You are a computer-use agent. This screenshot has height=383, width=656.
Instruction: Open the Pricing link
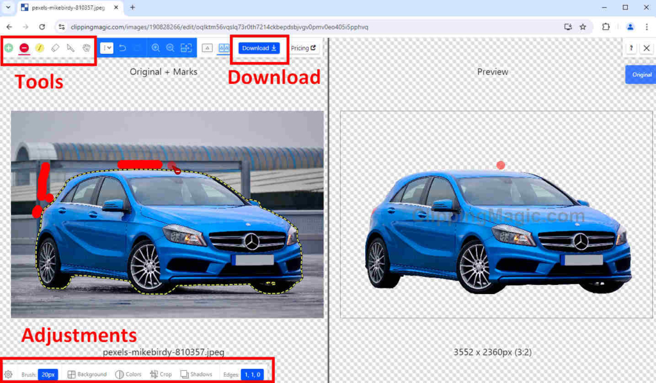pyautogui.click(x=304, y=48)
